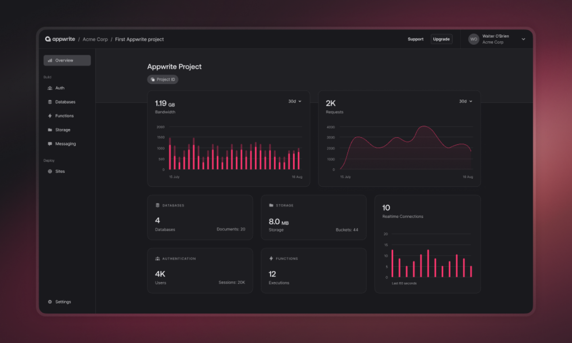Click the Functions lightning icon in sidebar
The width and height of the screenshot is (572, 343).
point(50,116)
